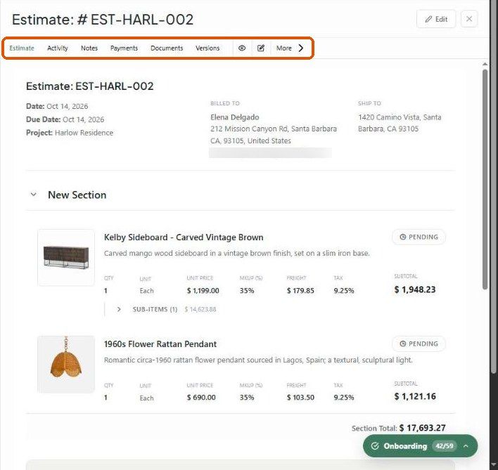Expand the More menu chevron
The height and width of the screenshot is (470, 498).
(301, 48)
